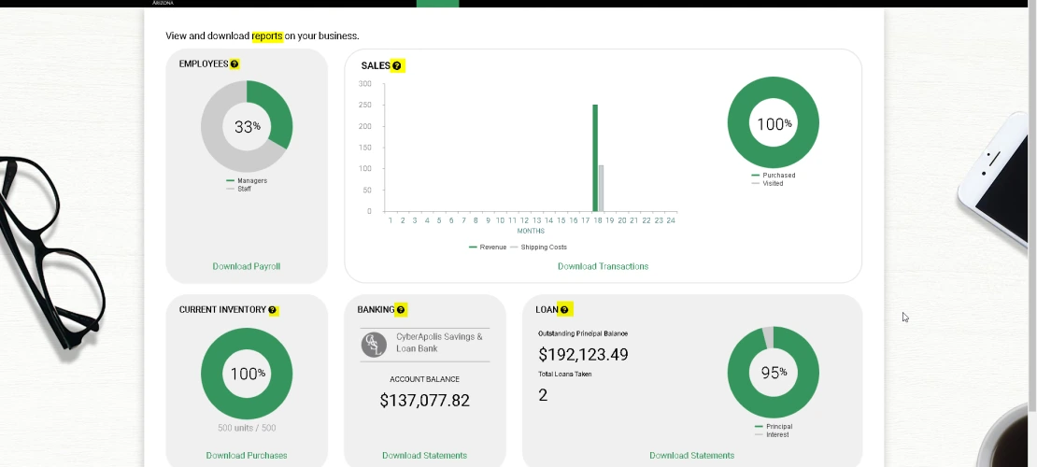Open the Download Purchases link

point(246,456)
